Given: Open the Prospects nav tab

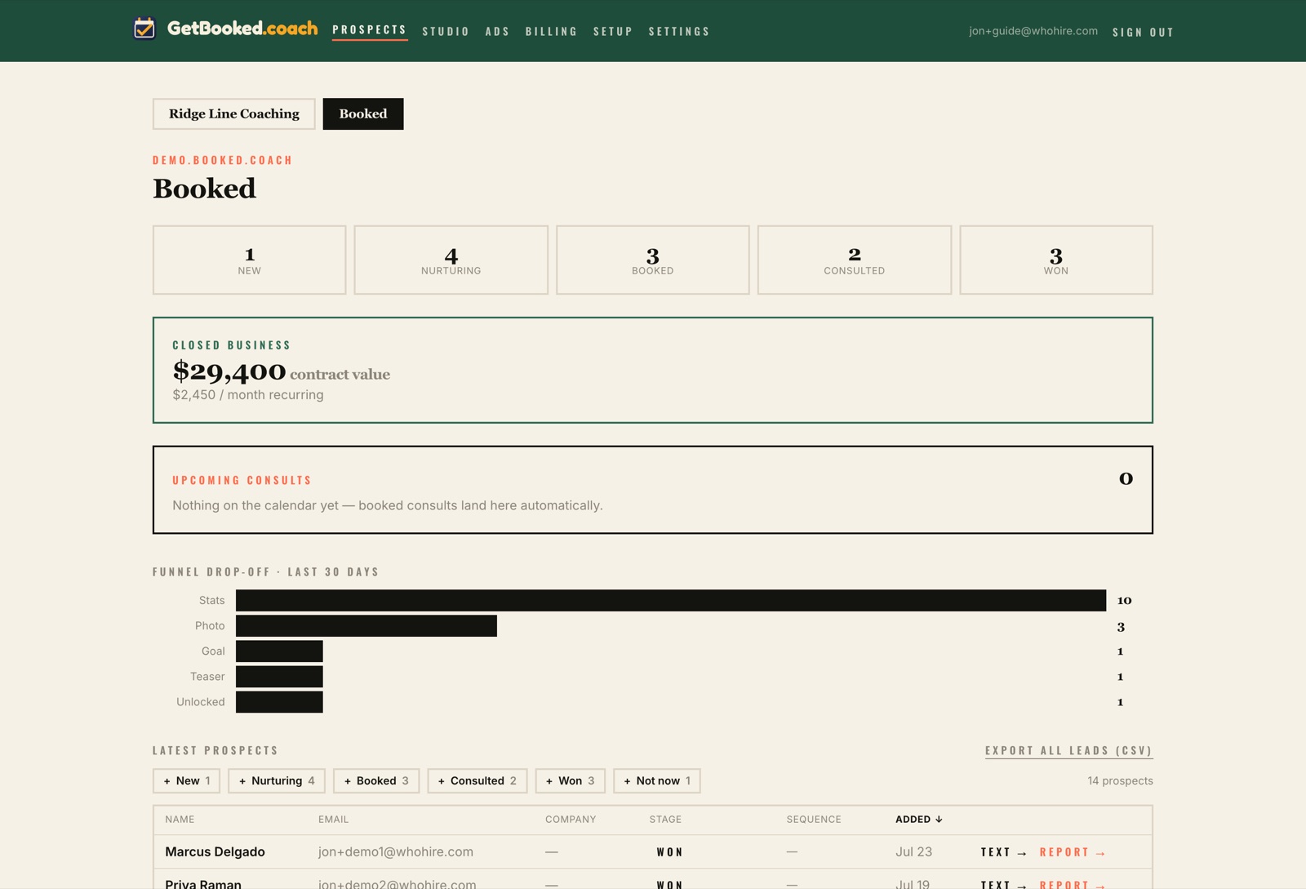Looking at the screenshot, I should pos(370,30).
